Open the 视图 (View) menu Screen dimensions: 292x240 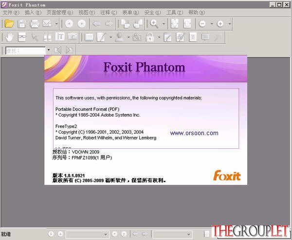point(87,13)
